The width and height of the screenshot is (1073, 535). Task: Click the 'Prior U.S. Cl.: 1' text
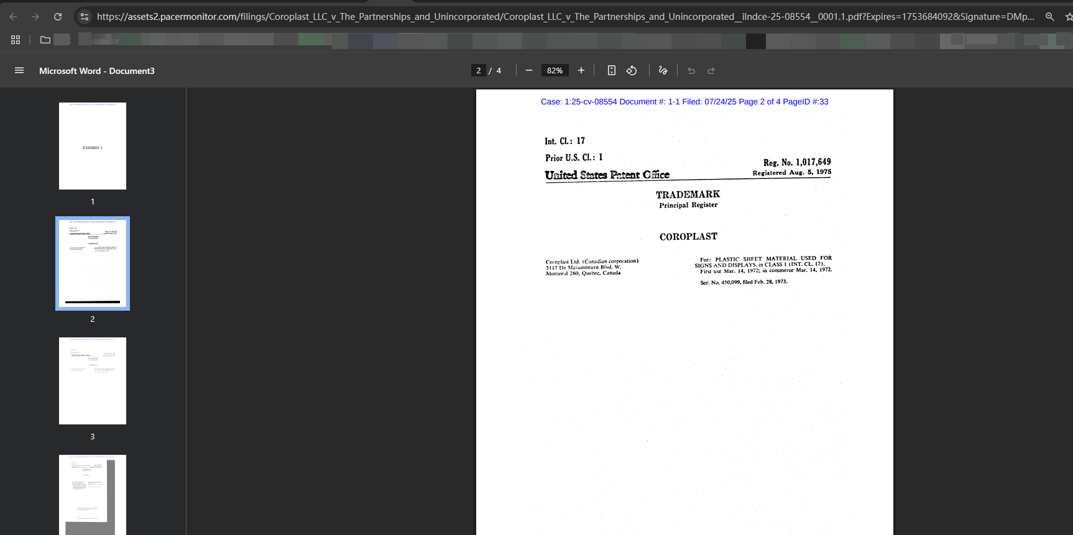(574, 157)
